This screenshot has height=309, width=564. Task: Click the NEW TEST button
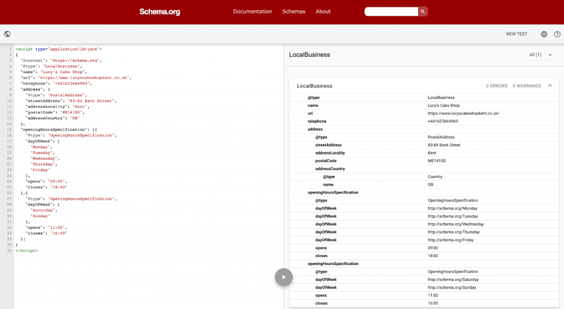[x=517, y=34]
